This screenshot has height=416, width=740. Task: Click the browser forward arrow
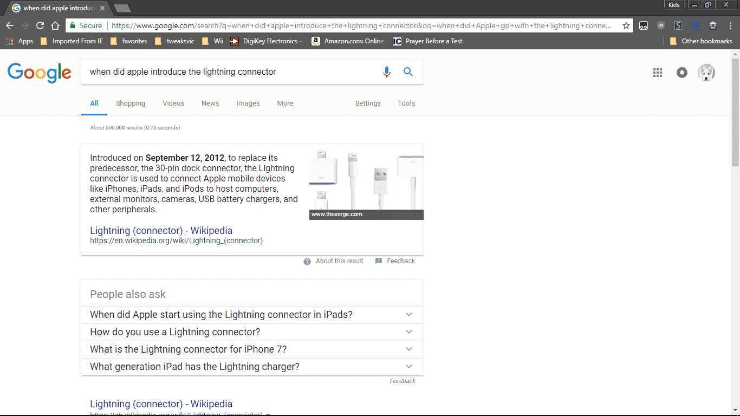point(25,25)
